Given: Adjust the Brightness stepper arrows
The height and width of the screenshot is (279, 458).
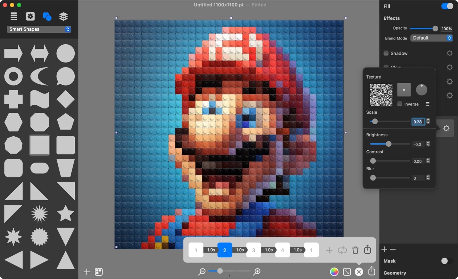Looking at the screenshot, I should click(x=428, y=144).
